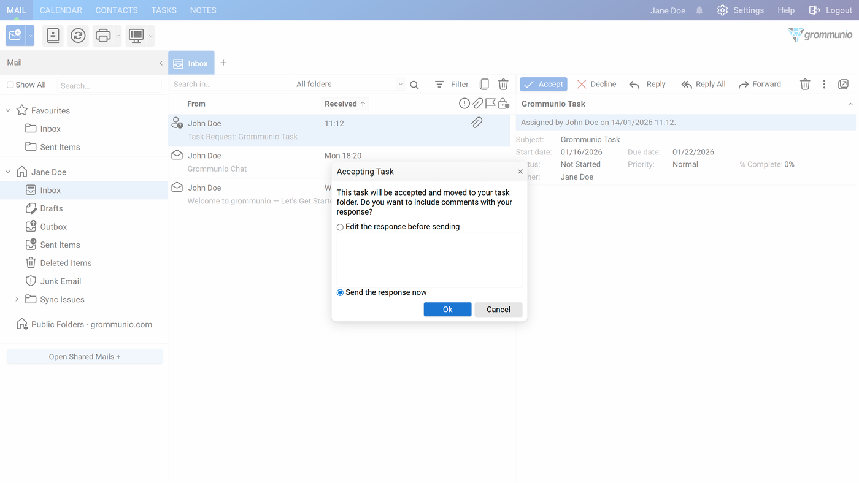
Task: Sort by flag column icon
Action: tap(490, 104)
